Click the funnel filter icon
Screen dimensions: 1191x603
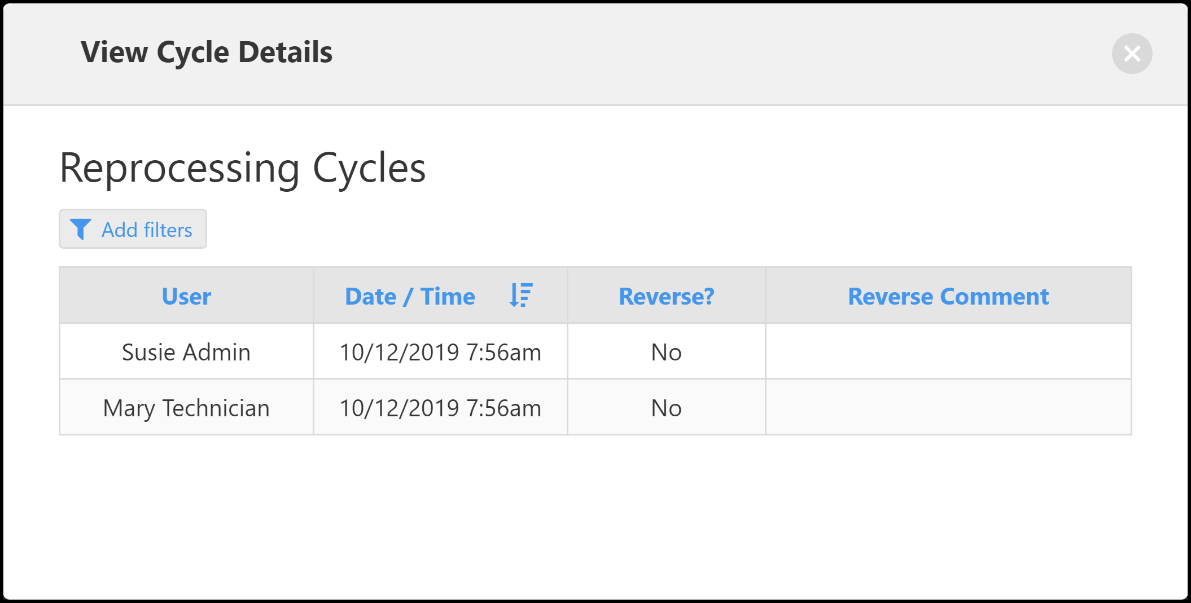80,230
